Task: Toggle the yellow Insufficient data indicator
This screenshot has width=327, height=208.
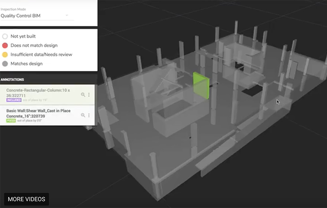Action: [5, 55]
